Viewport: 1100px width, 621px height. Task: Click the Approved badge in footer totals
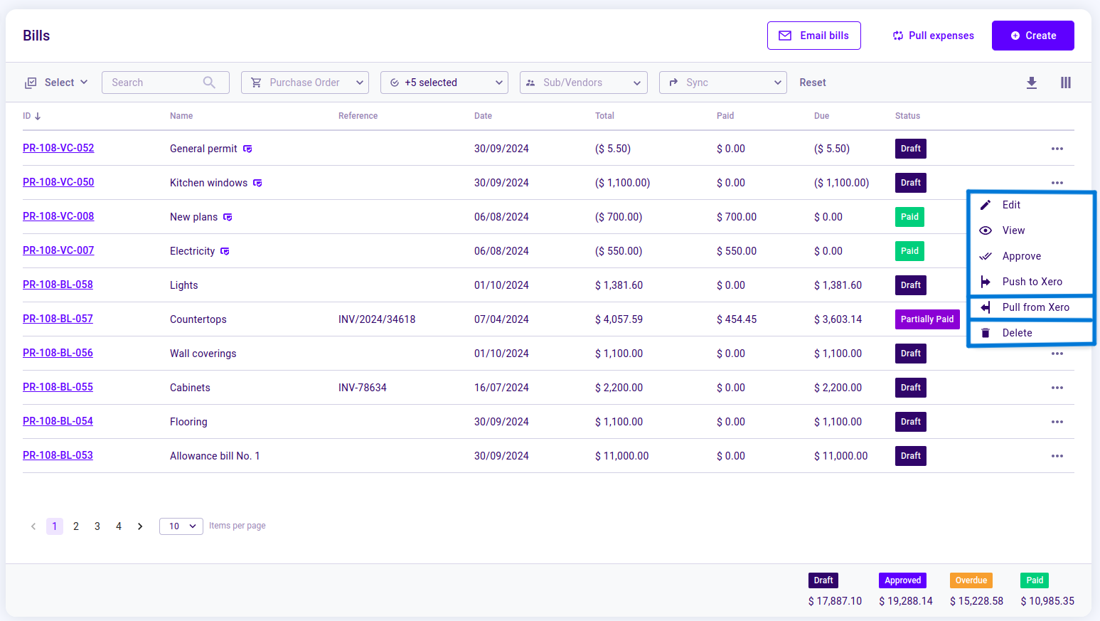pos(903,580)
